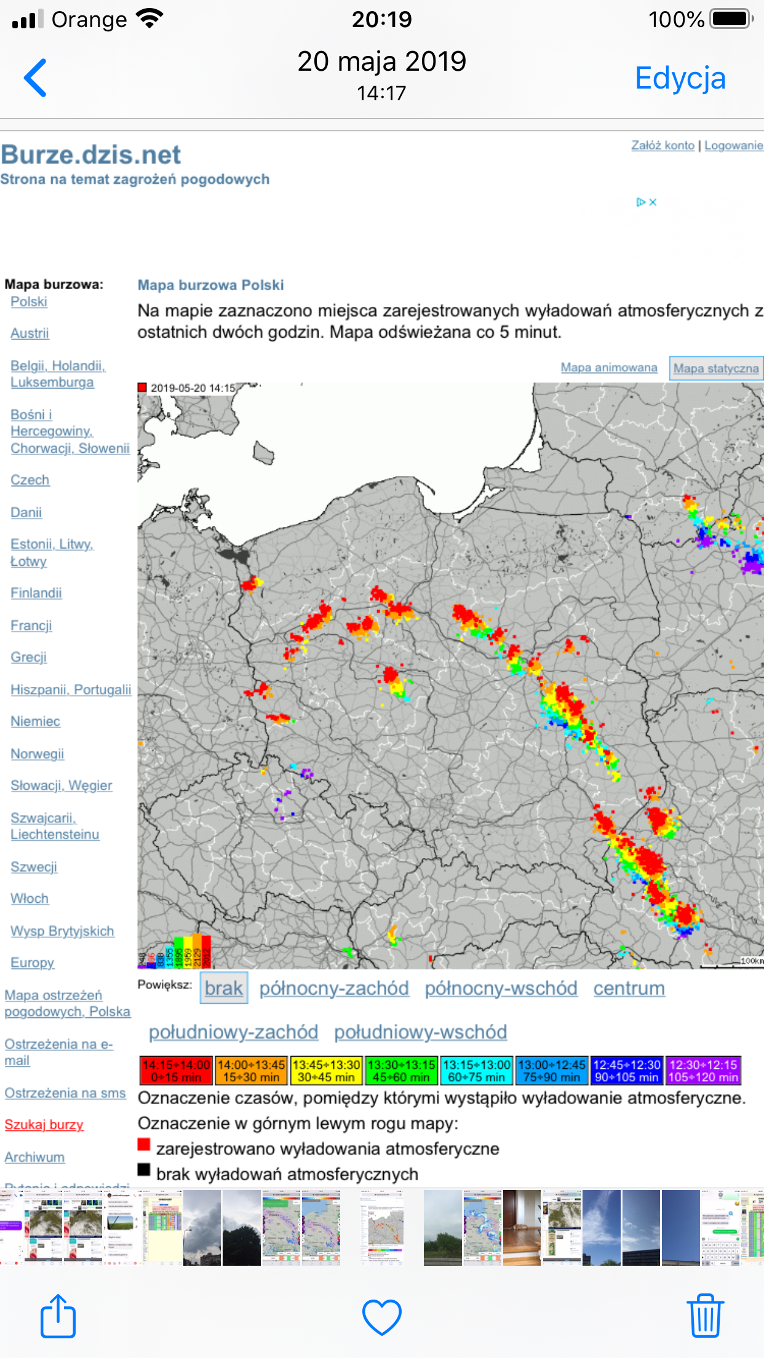Open Edycja to edit photo
This screenshot has height=1358, width=764.
pos(680,79)
